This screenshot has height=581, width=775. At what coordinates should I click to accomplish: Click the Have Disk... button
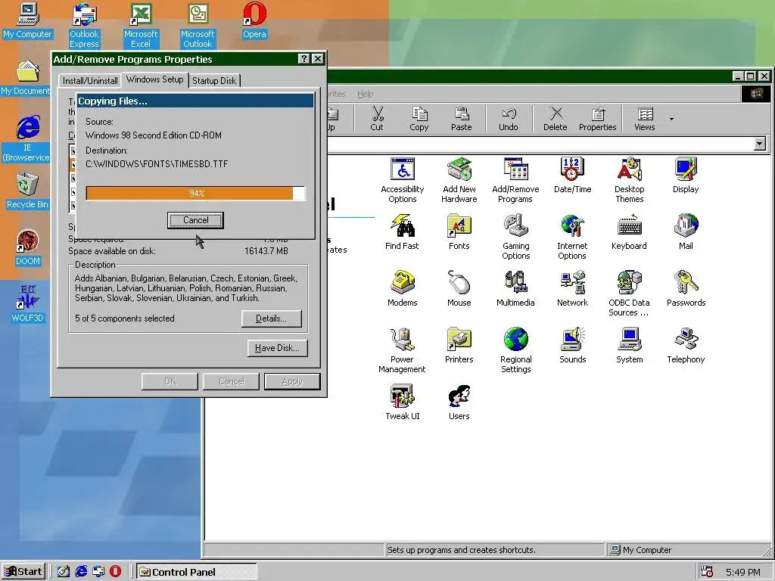pyautogui.click(x=277, y=348)
